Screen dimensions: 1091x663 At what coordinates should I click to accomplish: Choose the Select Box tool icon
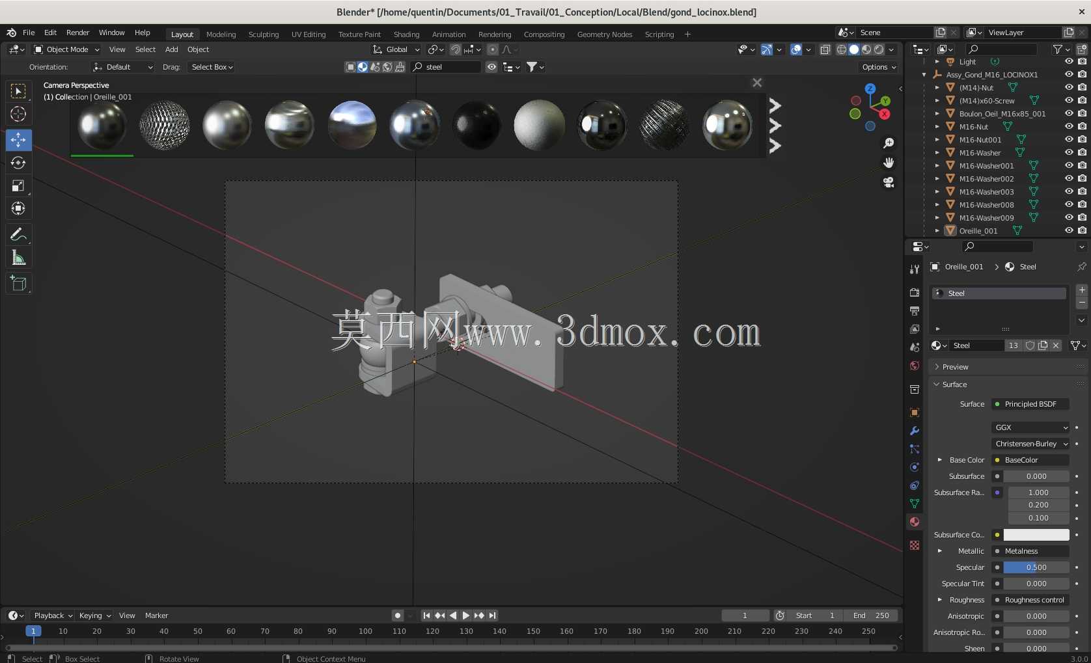pyautogui.click(x=18, y=90)
